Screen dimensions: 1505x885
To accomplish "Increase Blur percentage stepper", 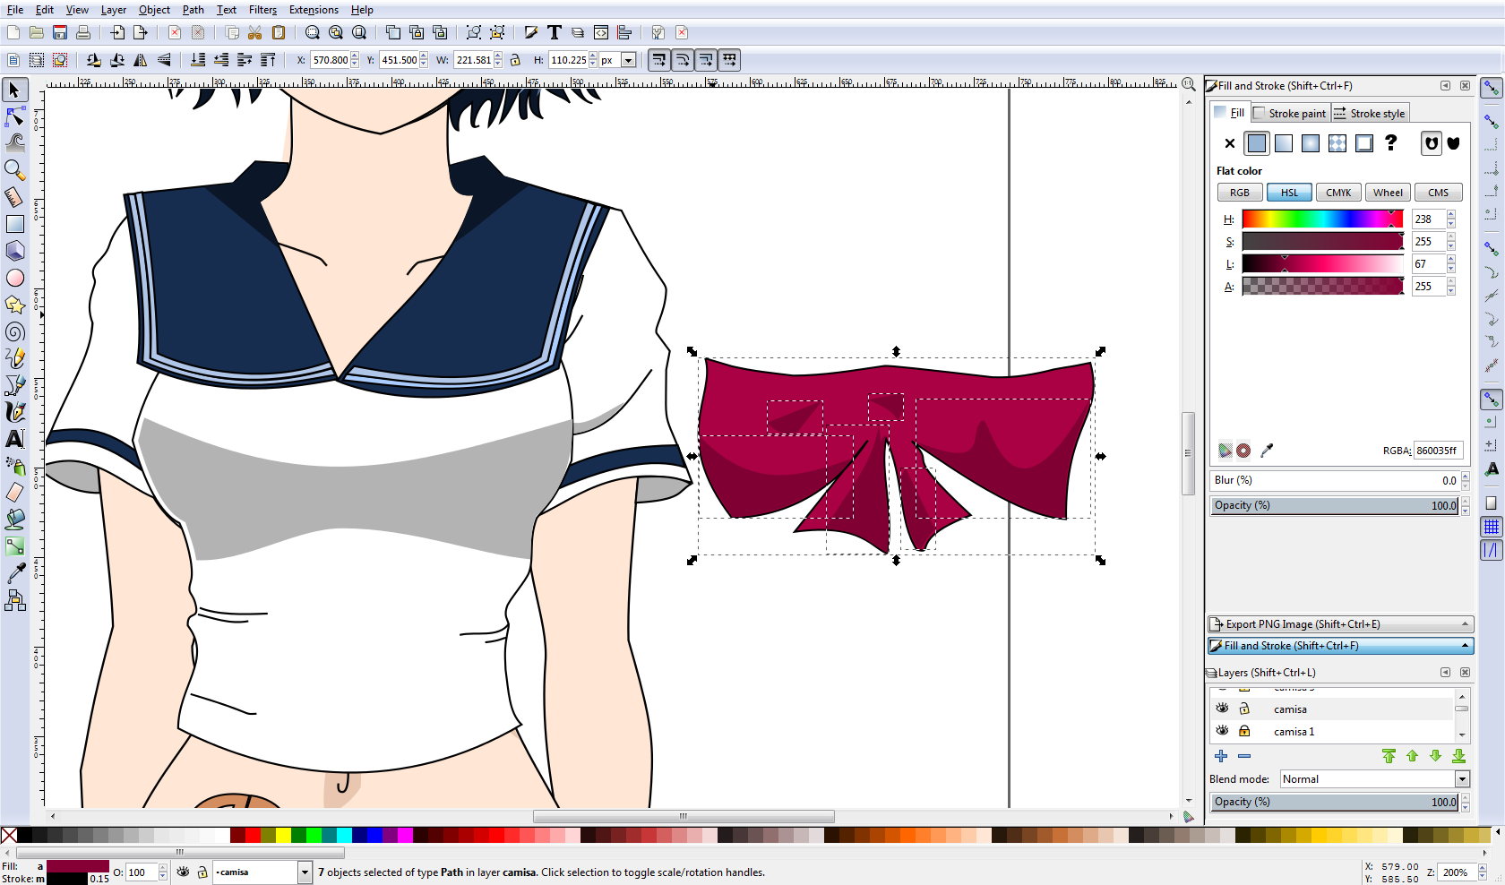I will (1466, 477).
